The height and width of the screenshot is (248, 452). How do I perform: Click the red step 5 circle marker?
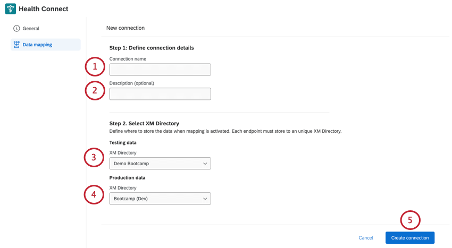410,220
